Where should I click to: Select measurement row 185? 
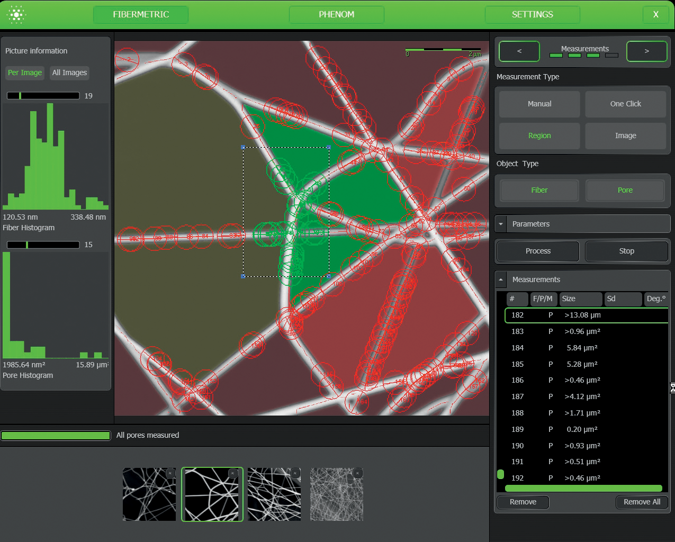pyautogui.click(x=582, y=364)
